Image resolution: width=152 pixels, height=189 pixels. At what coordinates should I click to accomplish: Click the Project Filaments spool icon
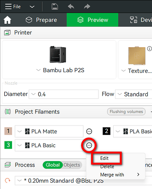pyautogui.click(x=8, y=112)
